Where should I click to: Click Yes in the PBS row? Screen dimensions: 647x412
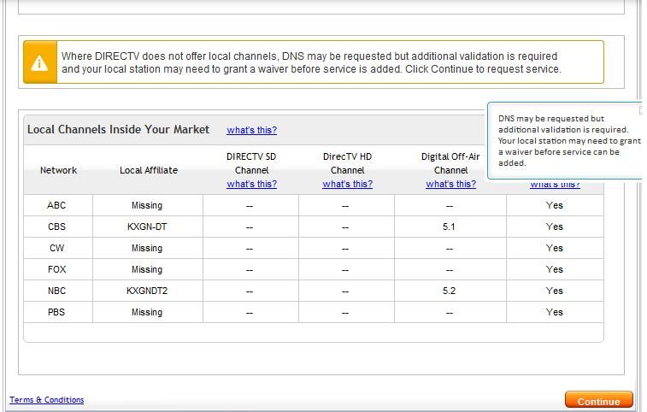554,312
